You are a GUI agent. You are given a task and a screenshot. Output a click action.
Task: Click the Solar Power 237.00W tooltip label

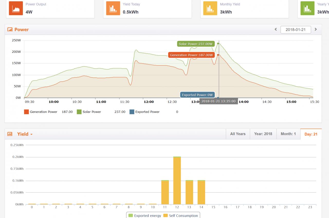click(x=196, y=44)
